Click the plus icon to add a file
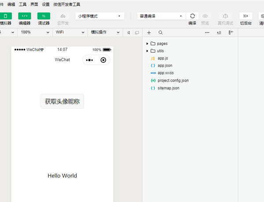The image size is (264, 202). 149,32
